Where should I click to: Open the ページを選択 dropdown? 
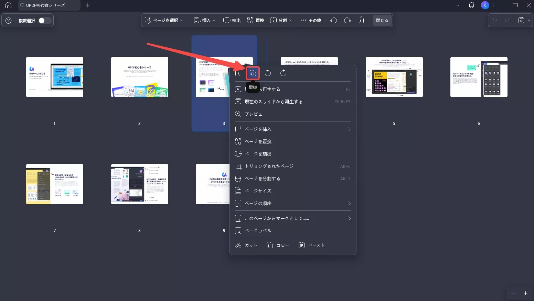click(x=164, y=21)
